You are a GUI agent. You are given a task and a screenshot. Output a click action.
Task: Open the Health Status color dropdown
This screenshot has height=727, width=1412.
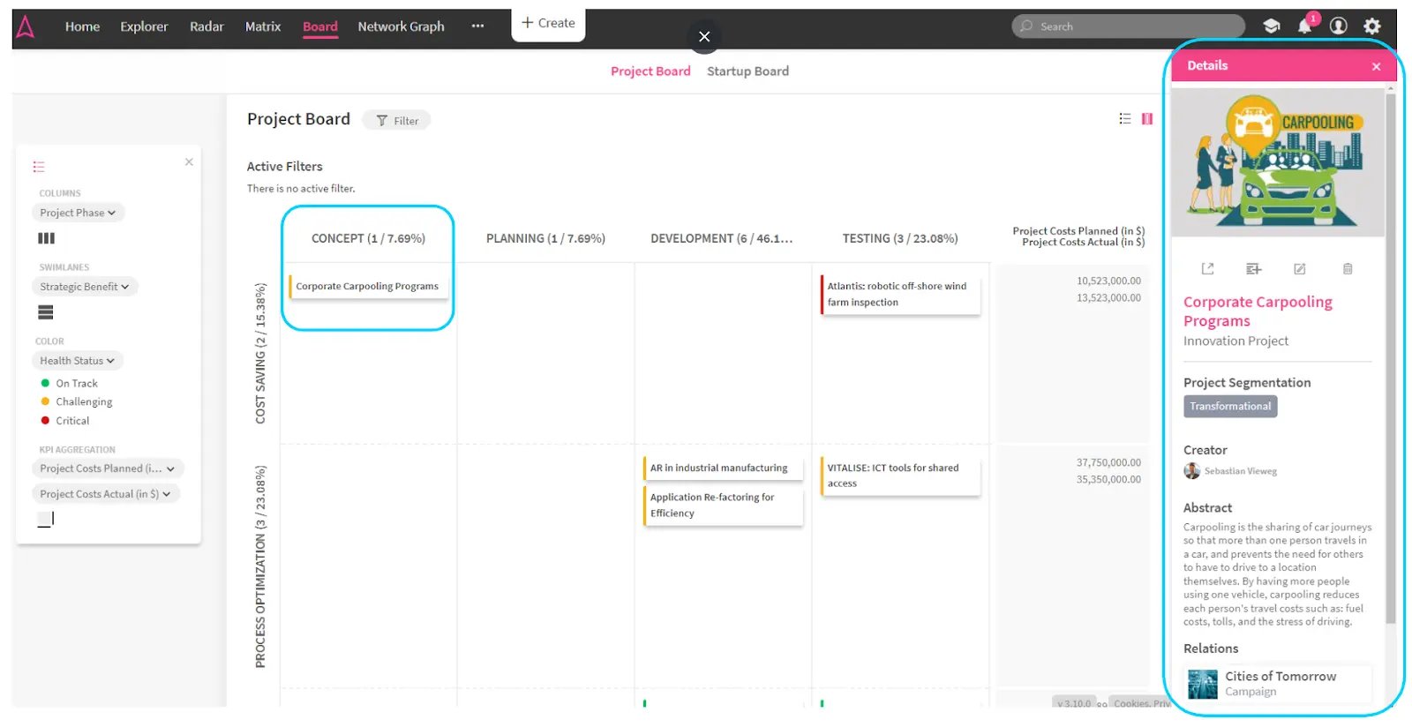[78, 361]
